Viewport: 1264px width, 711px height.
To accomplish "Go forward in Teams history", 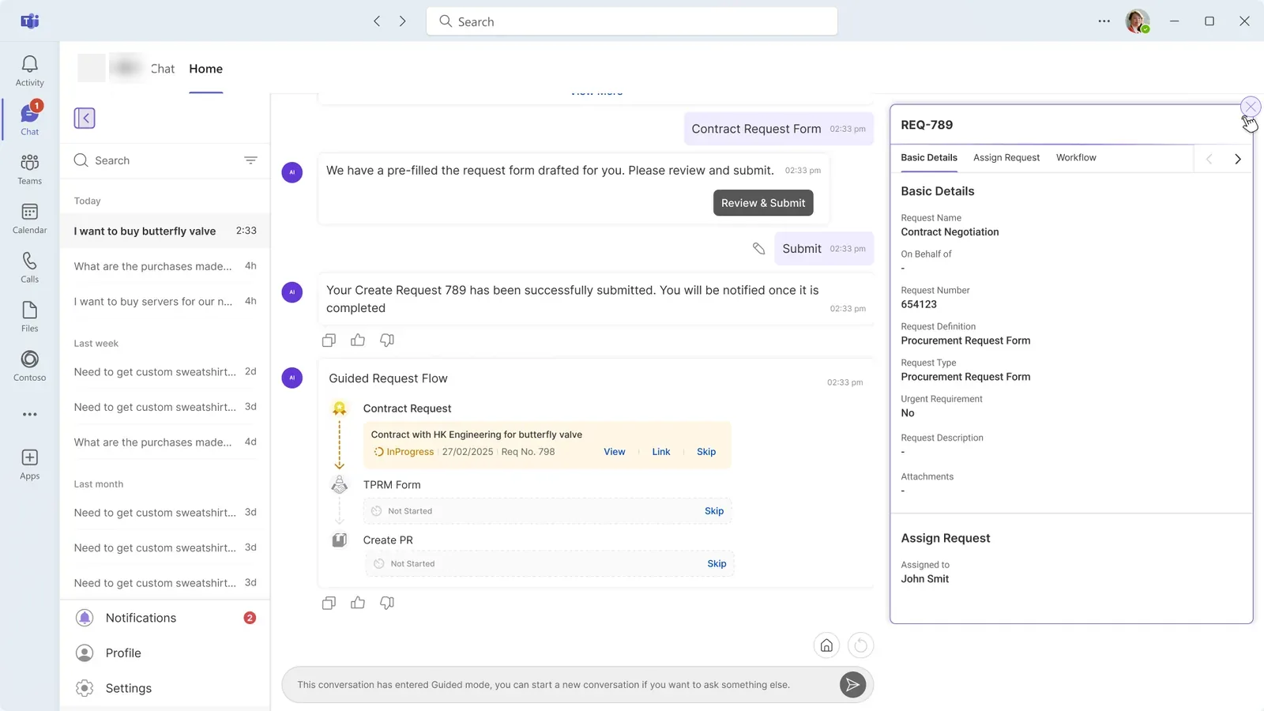I will 402,21.
